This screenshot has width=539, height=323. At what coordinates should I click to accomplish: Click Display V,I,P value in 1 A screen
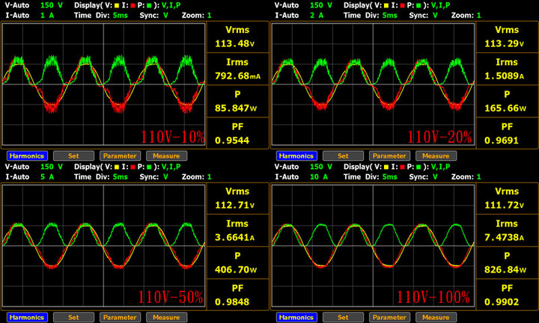tap(171, 5)
